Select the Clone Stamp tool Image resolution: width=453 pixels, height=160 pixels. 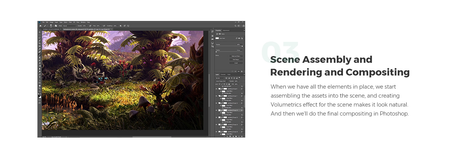[x=40, y=58]
